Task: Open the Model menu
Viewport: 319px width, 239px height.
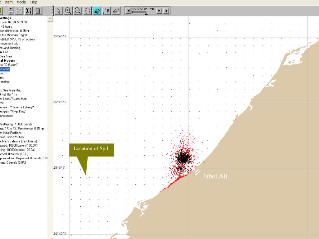Action: pos(21,2)
